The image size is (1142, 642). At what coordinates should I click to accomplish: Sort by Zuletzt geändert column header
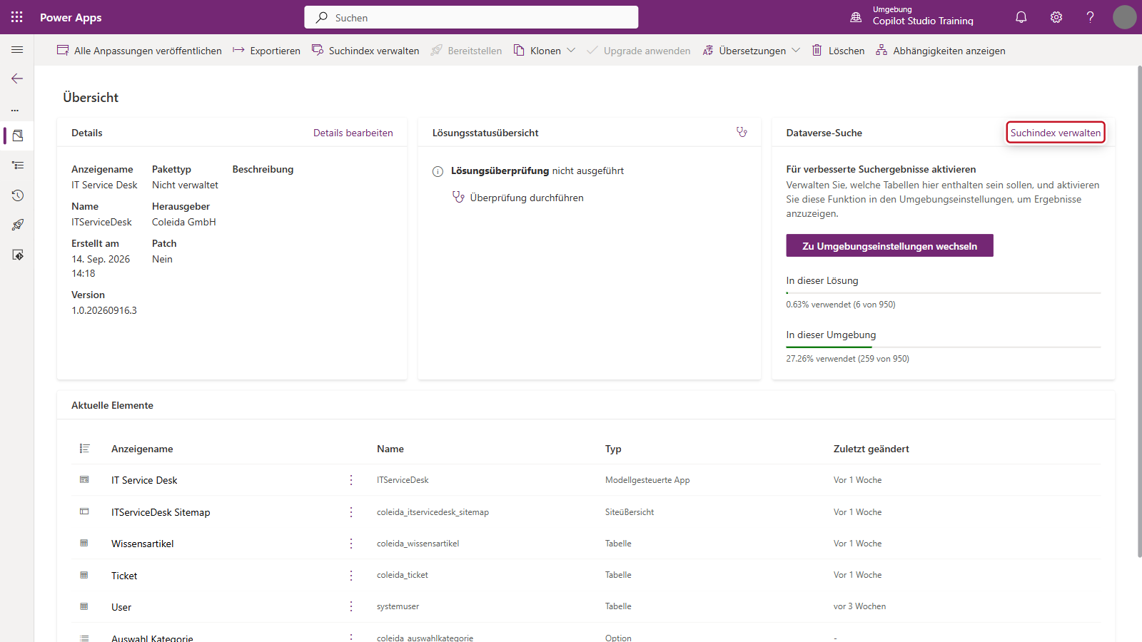[871, 449]
